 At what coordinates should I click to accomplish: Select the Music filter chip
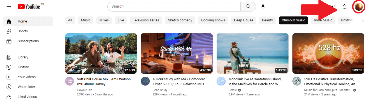(86, 20)
